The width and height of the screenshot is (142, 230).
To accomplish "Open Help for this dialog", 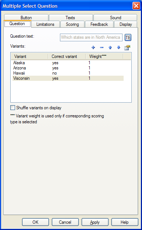I will (125, 222).
